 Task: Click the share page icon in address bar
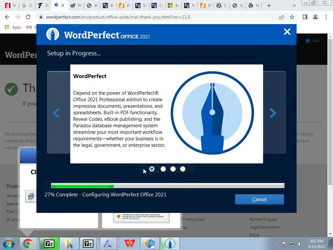[x=282, y=17]
